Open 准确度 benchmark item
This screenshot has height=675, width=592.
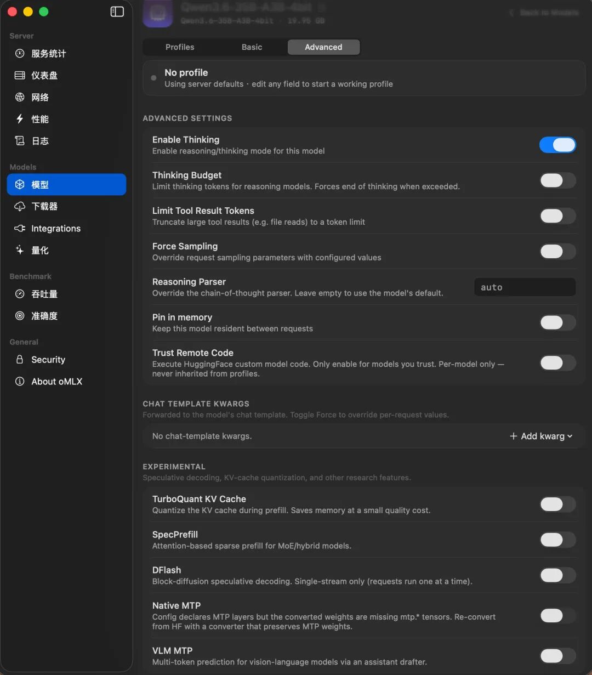(66, 316)
